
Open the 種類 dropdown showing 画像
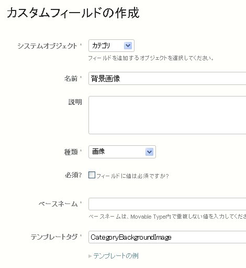point(122,152)
